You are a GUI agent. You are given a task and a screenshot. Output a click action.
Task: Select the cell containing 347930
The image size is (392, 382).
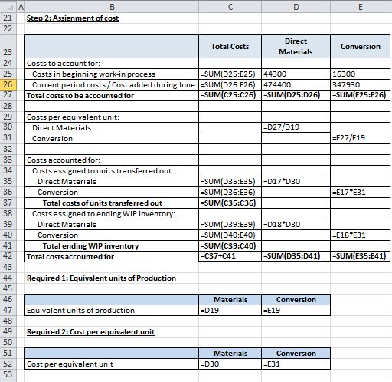[361, 84]
